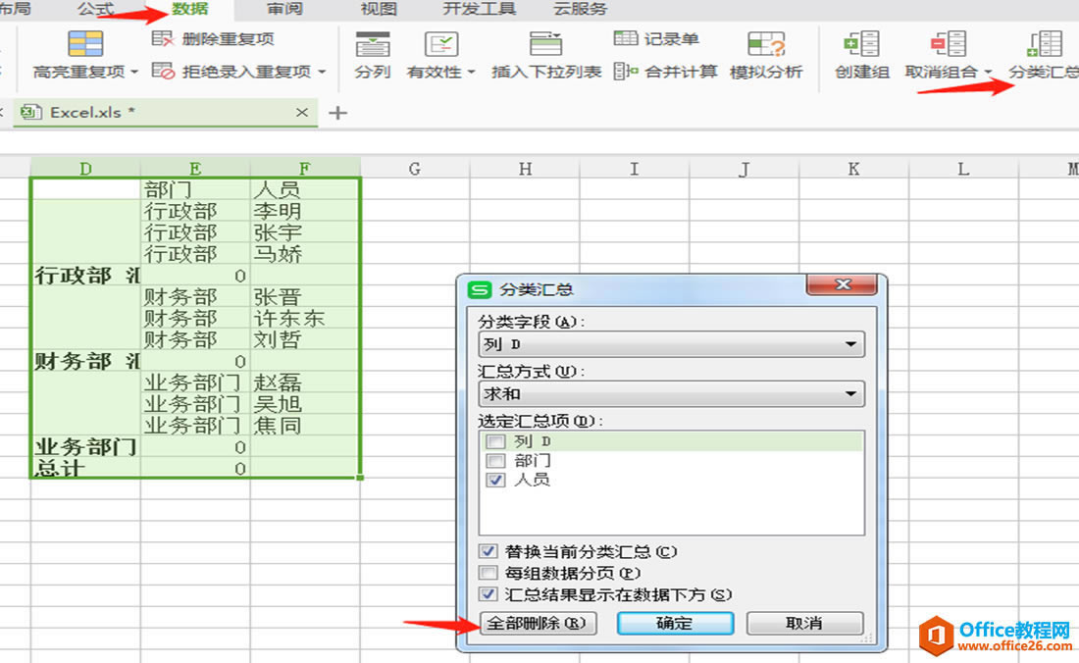The image size is (1079, 663).
Task: Select column D header
Action: coord(85,168)
